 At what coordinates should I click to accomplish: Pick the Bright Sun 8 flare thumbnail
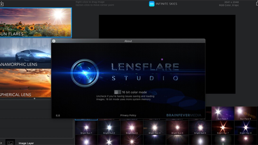tap(245, 127)
